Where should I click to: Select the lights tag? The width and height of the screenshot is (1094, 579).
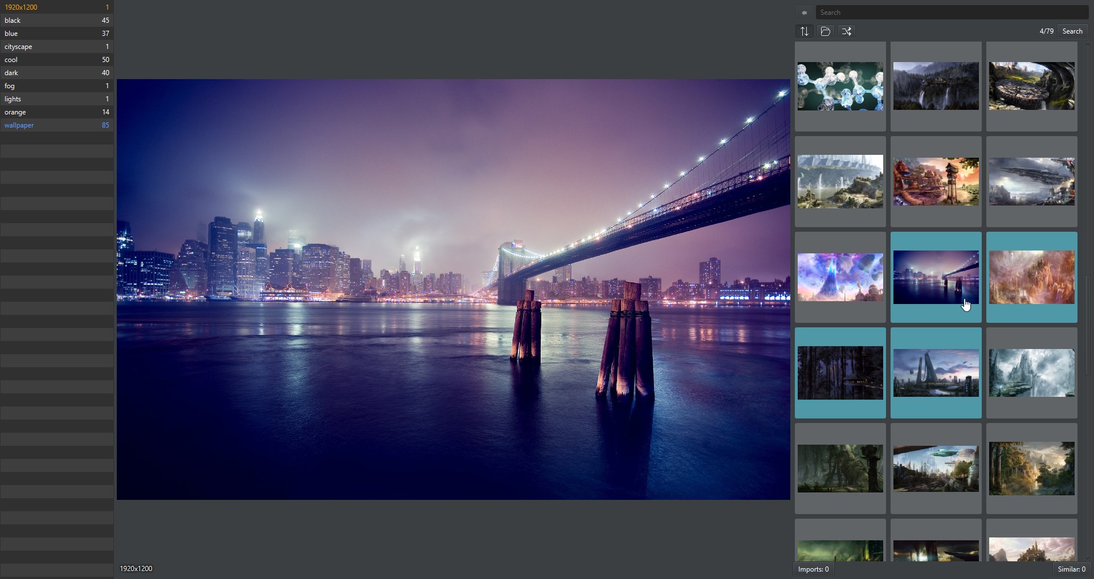click(x=57, y=98)
